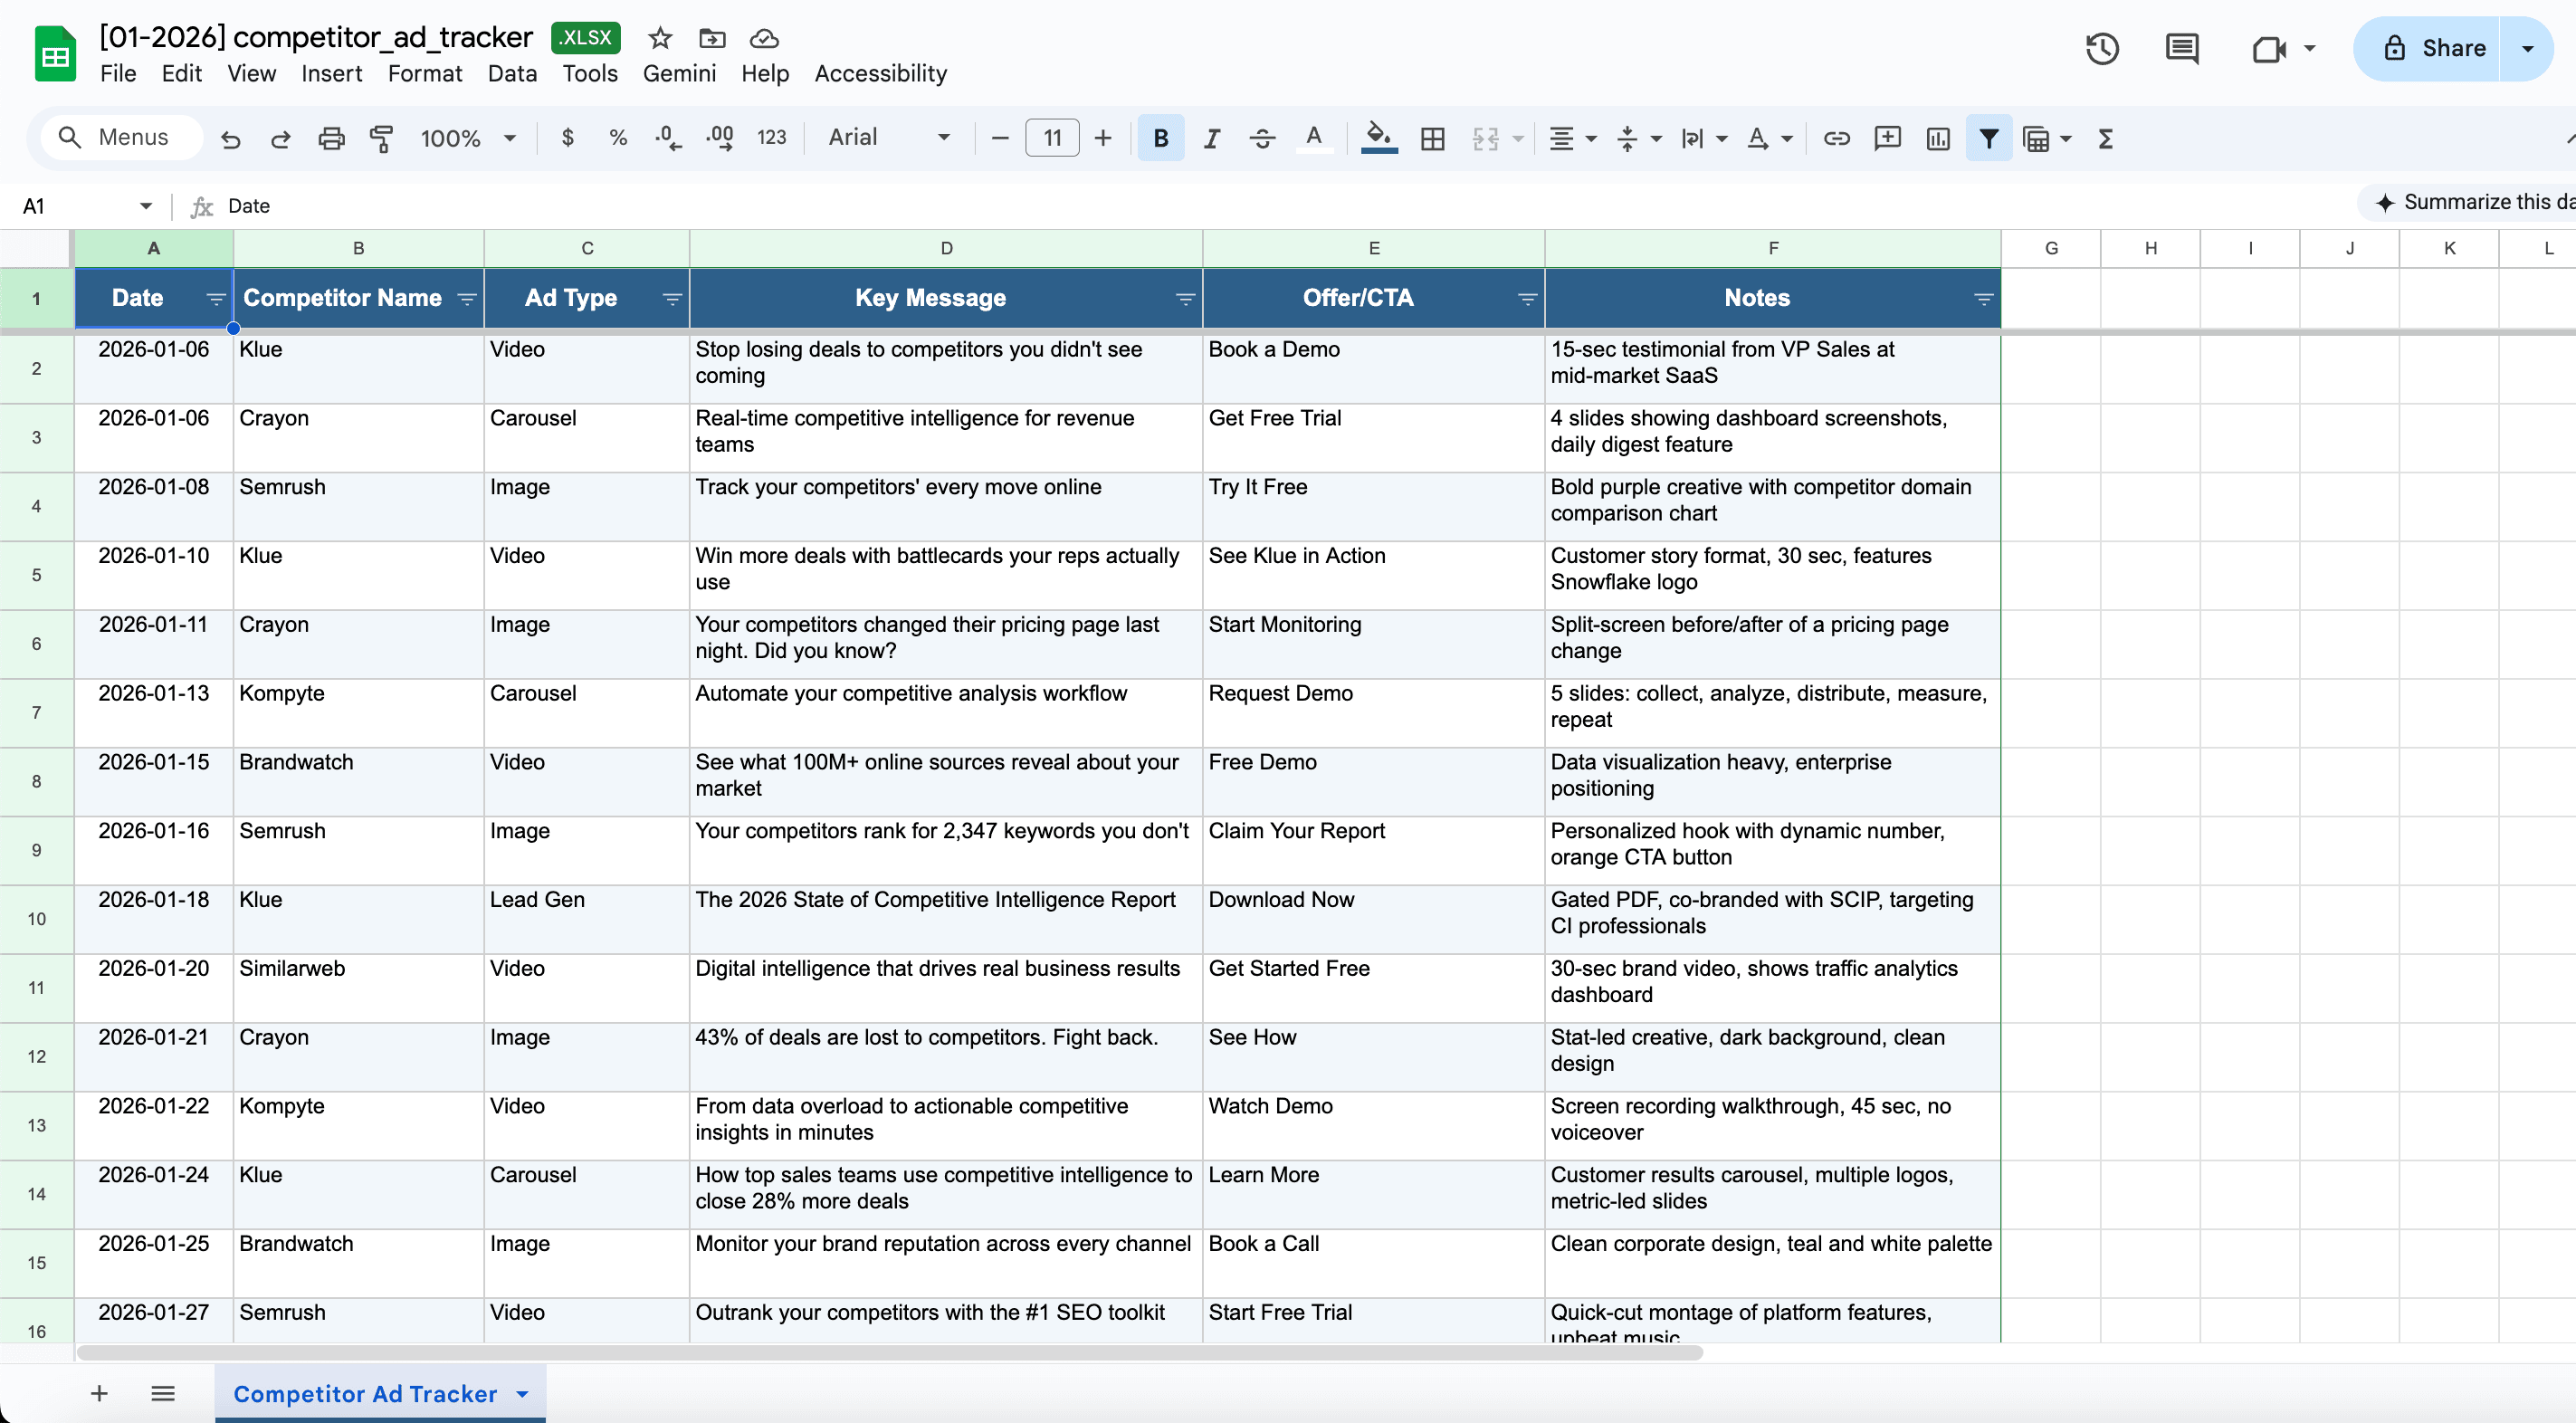Viewport: 2576px width, 1423px height.
Task: Open the Format menu
Action: [x=424, y=73]
